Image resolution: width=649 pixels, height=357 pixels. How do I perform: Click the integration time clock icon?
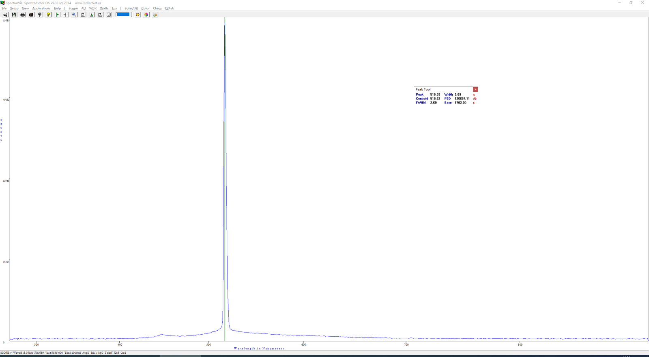coord(109,15)
